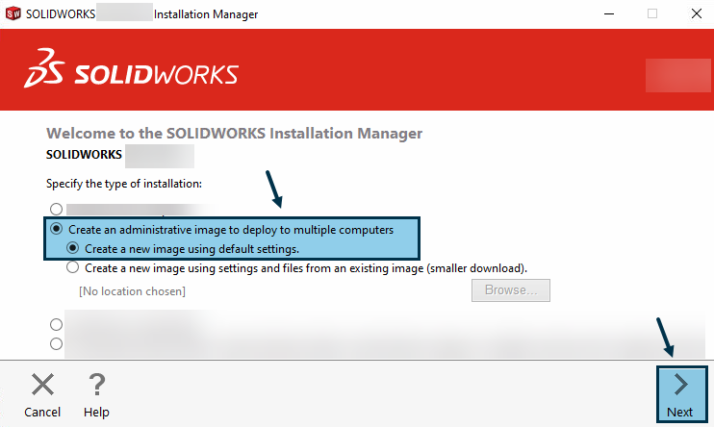714x427 pixels.
Task: Click the Cancel X icon
Action: (x=42, y=386)
